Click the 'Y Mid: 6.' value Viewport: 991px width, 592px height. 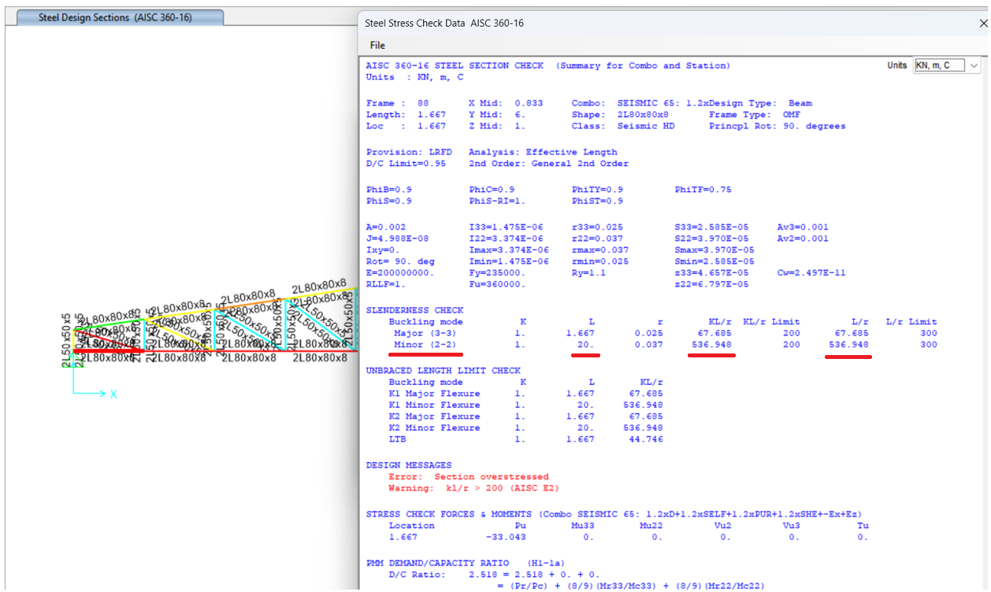(x=497, y=115)
